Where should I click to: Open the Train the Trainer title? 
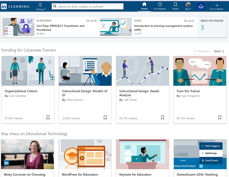188,91
